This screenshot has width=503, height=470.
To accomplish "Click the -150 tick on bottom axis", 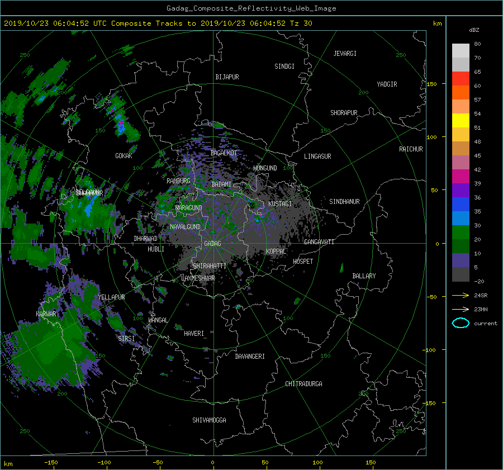I will 51,463.
